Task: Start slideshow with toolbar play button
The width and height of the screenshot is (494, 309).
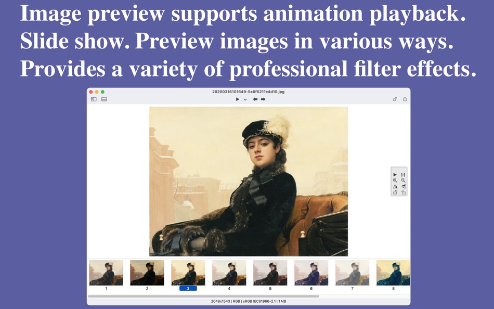Action: point(238,99)
